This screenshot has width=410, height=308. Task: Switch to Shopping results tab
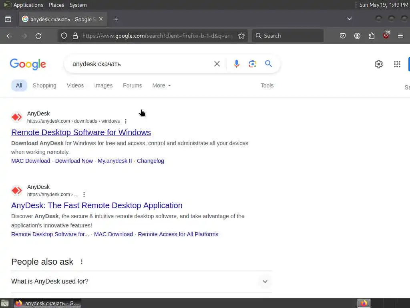click(x=44, y=86)
